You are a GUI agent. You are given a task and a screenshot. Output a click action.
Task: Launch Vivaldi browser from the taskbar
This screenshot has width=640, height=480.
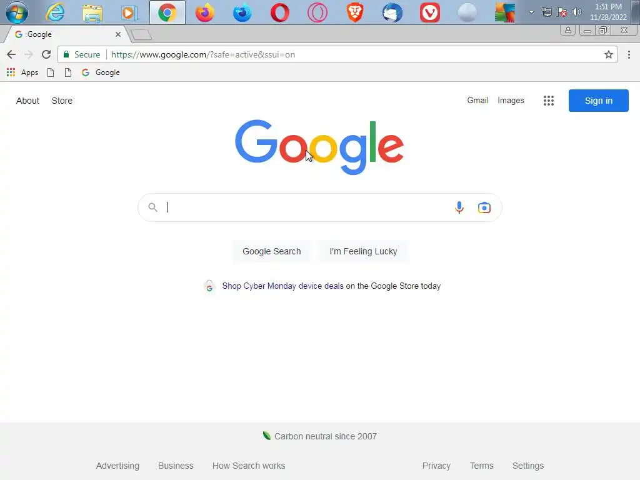click(430, 12)
